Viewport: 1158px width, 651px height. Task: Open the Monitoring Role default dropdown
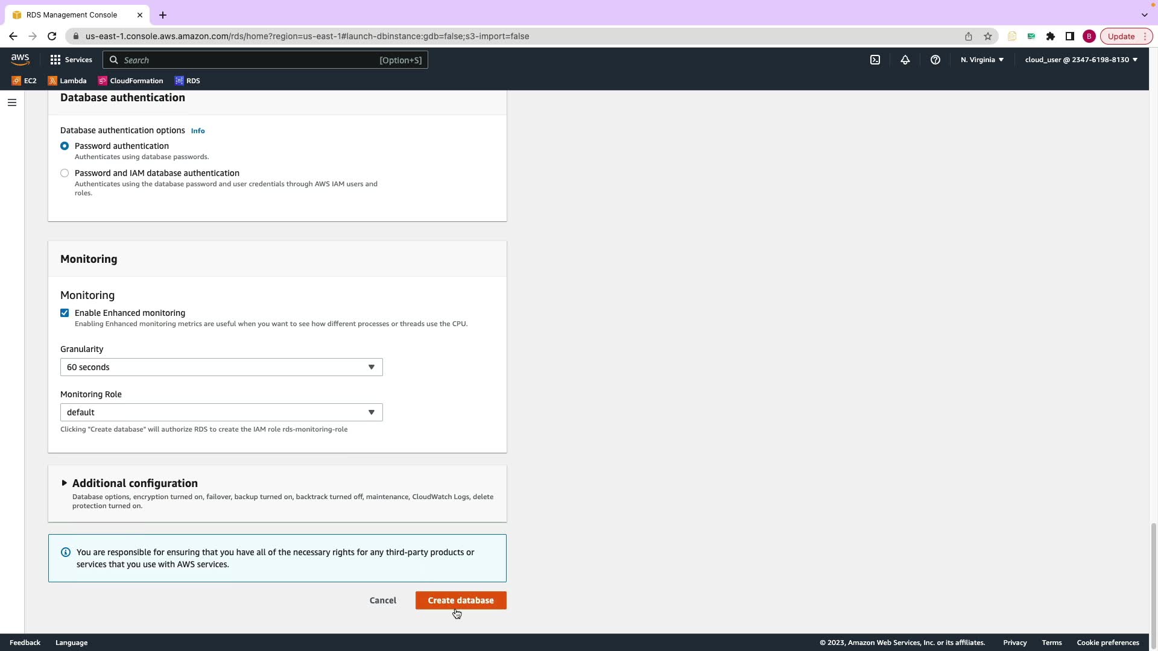coord(221,412)
